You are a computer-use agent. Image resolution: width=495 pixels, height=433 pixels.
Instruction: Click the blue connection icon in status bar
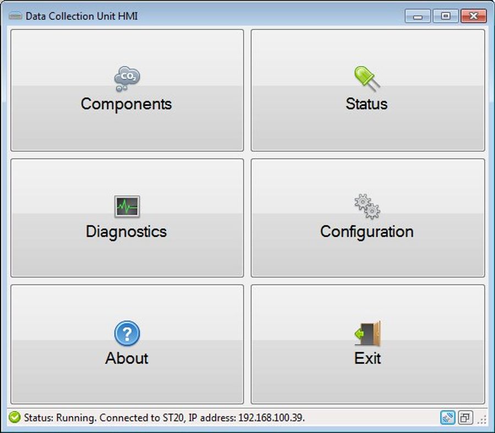(x=448, y=418)
